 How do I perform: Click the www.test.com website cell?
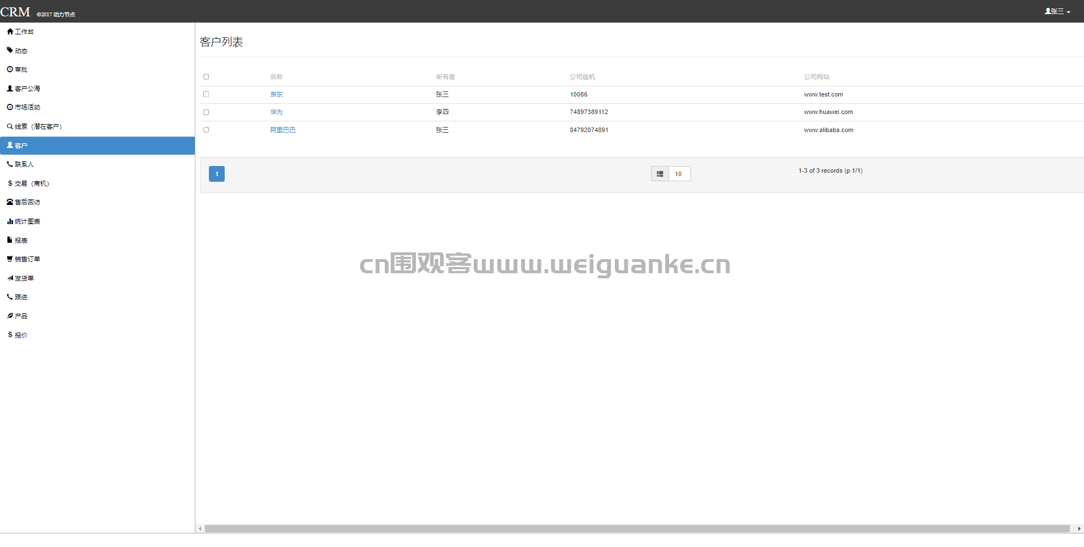point(824,95)
